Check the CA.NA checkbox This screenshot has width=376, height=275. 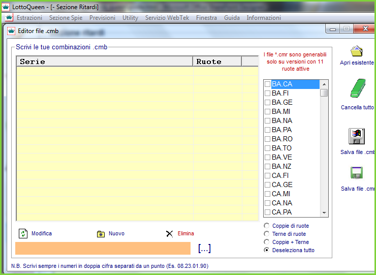pos(267,203)
